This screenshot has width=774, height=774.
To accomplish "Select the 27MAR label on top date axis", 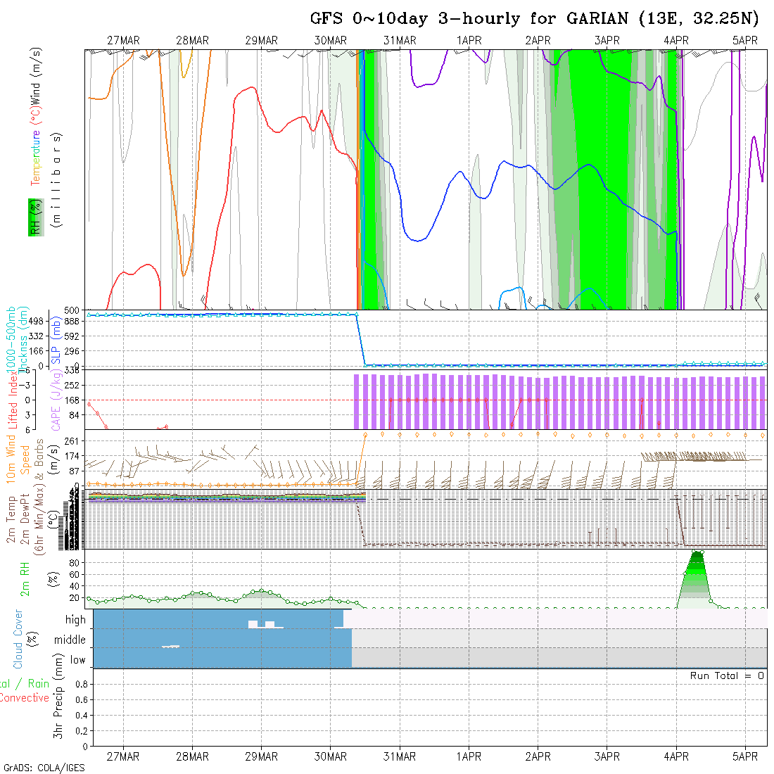I will click(x=123, y=41).
